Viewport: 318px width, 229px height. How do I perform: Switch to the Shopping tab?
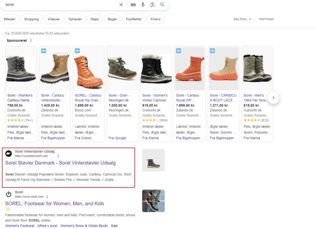point(32,19)
